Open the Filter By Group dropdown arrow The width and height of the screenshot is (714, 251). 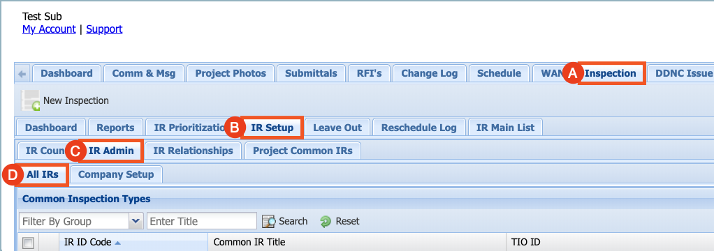pyautogui.click(x=136, y=222)
